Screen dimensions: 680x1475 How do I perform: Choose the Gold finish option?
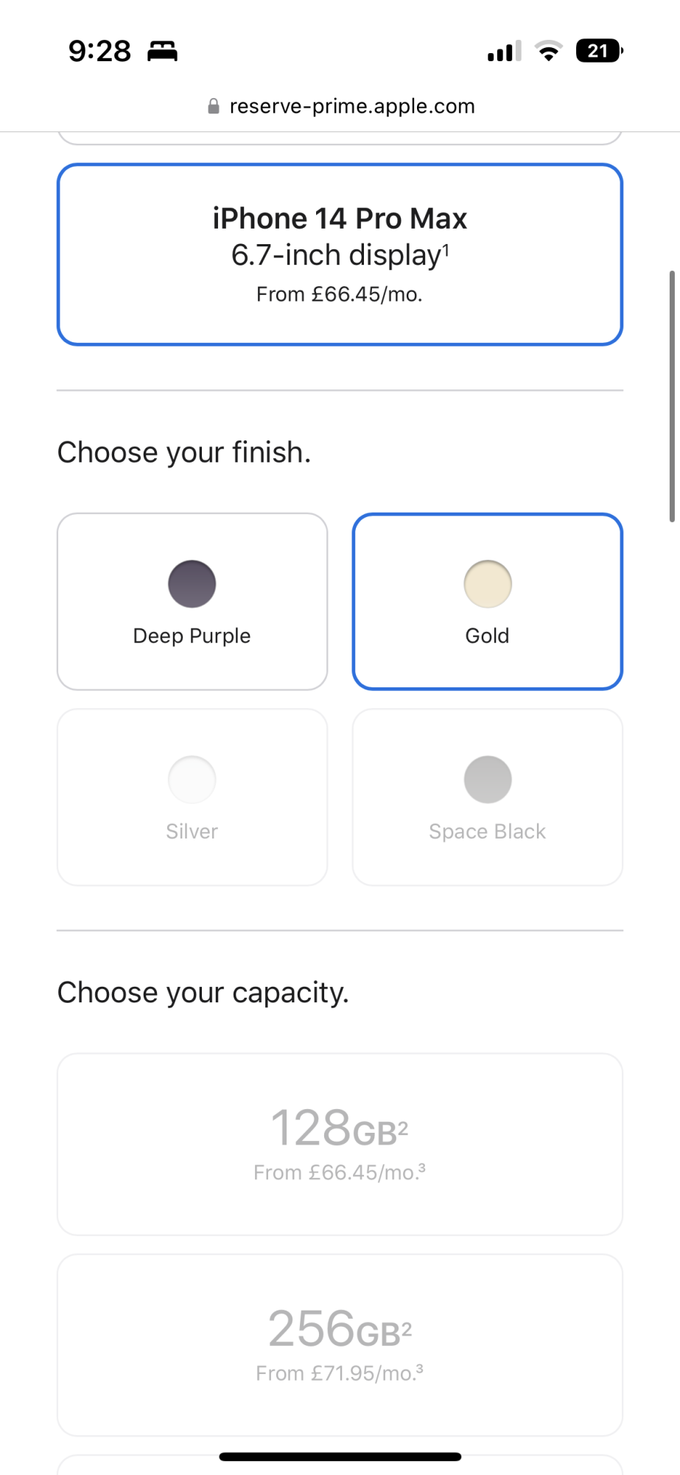(488, 602)
